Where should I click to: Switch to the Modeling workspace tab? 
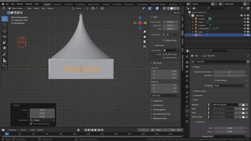[57, 4]
